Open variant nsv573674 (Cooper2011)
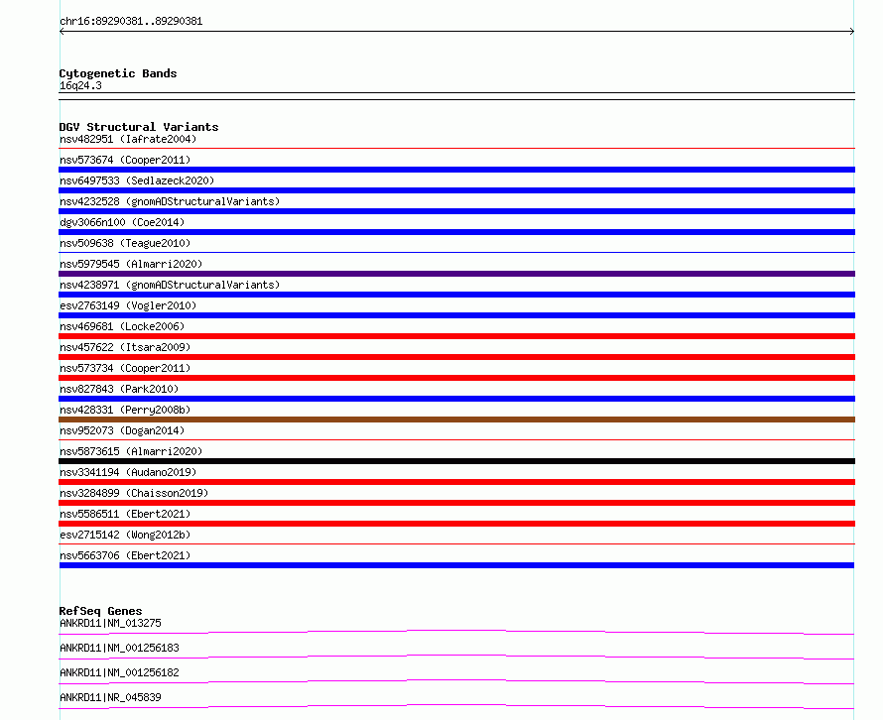The width and height of the screenshot is (883, 720). tap(125, 160)
